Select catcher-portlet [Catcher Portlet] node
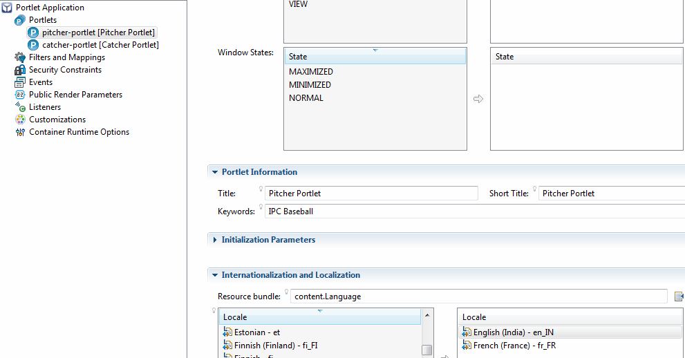Screen dimensions: 685x358 [x=100, y=45]
